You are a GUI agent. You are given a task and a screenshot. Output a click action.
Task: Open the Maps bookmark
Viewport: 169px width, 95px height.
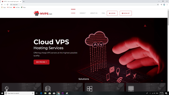23,7
